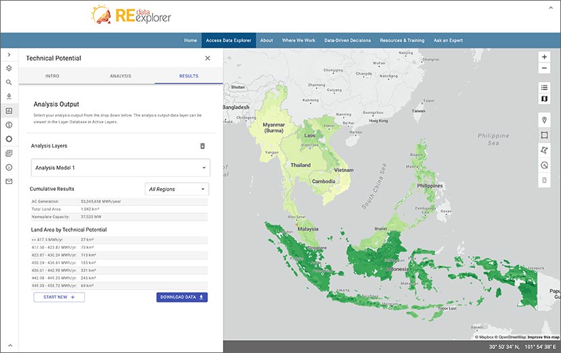Expand the left sidebar with chevron
The image size is (561, 353).
tap(9, 54)
